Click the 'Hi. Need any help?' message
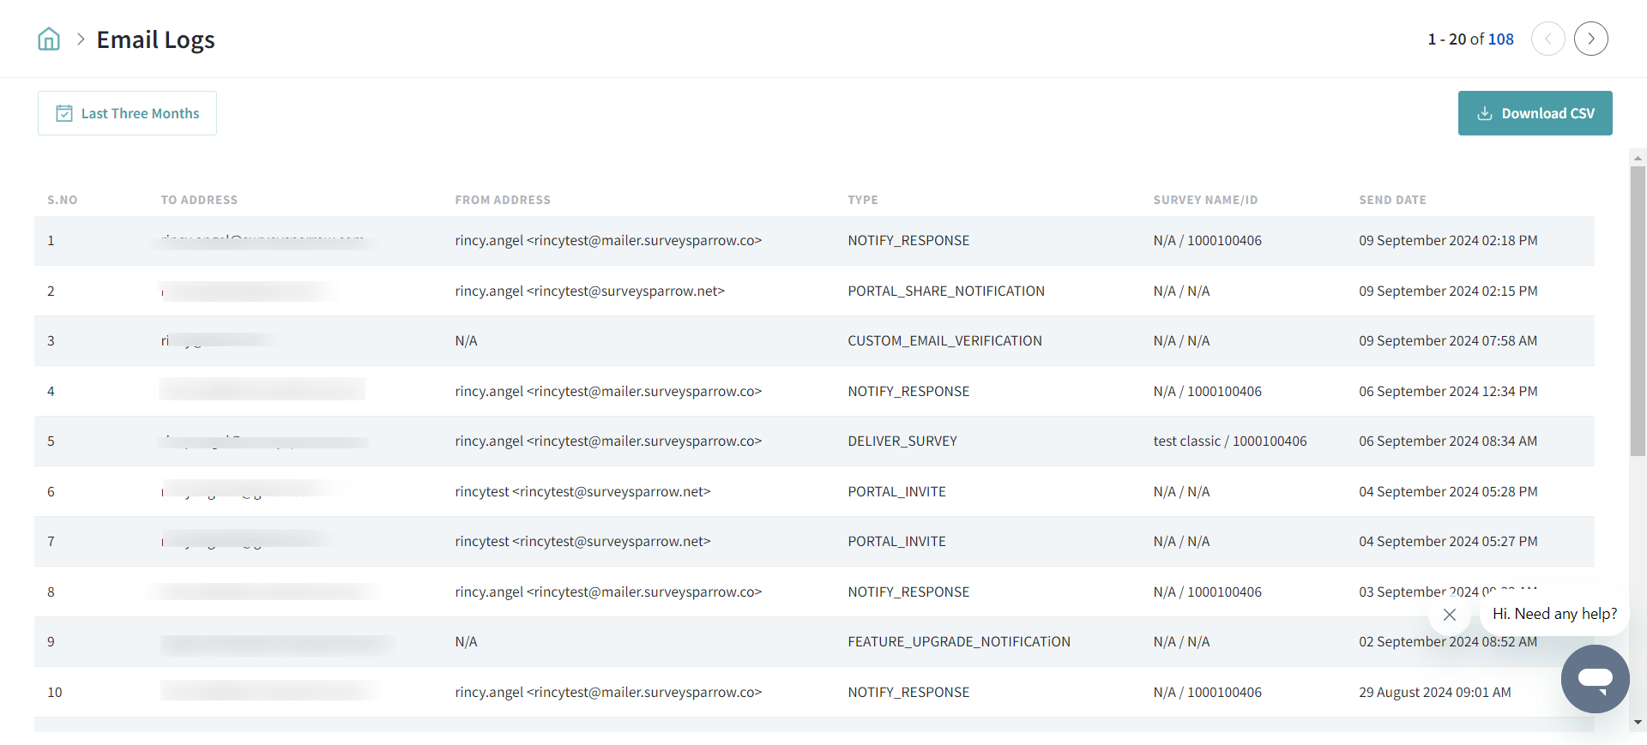Screen dimensions: 1647x745 pos(1553,614)
